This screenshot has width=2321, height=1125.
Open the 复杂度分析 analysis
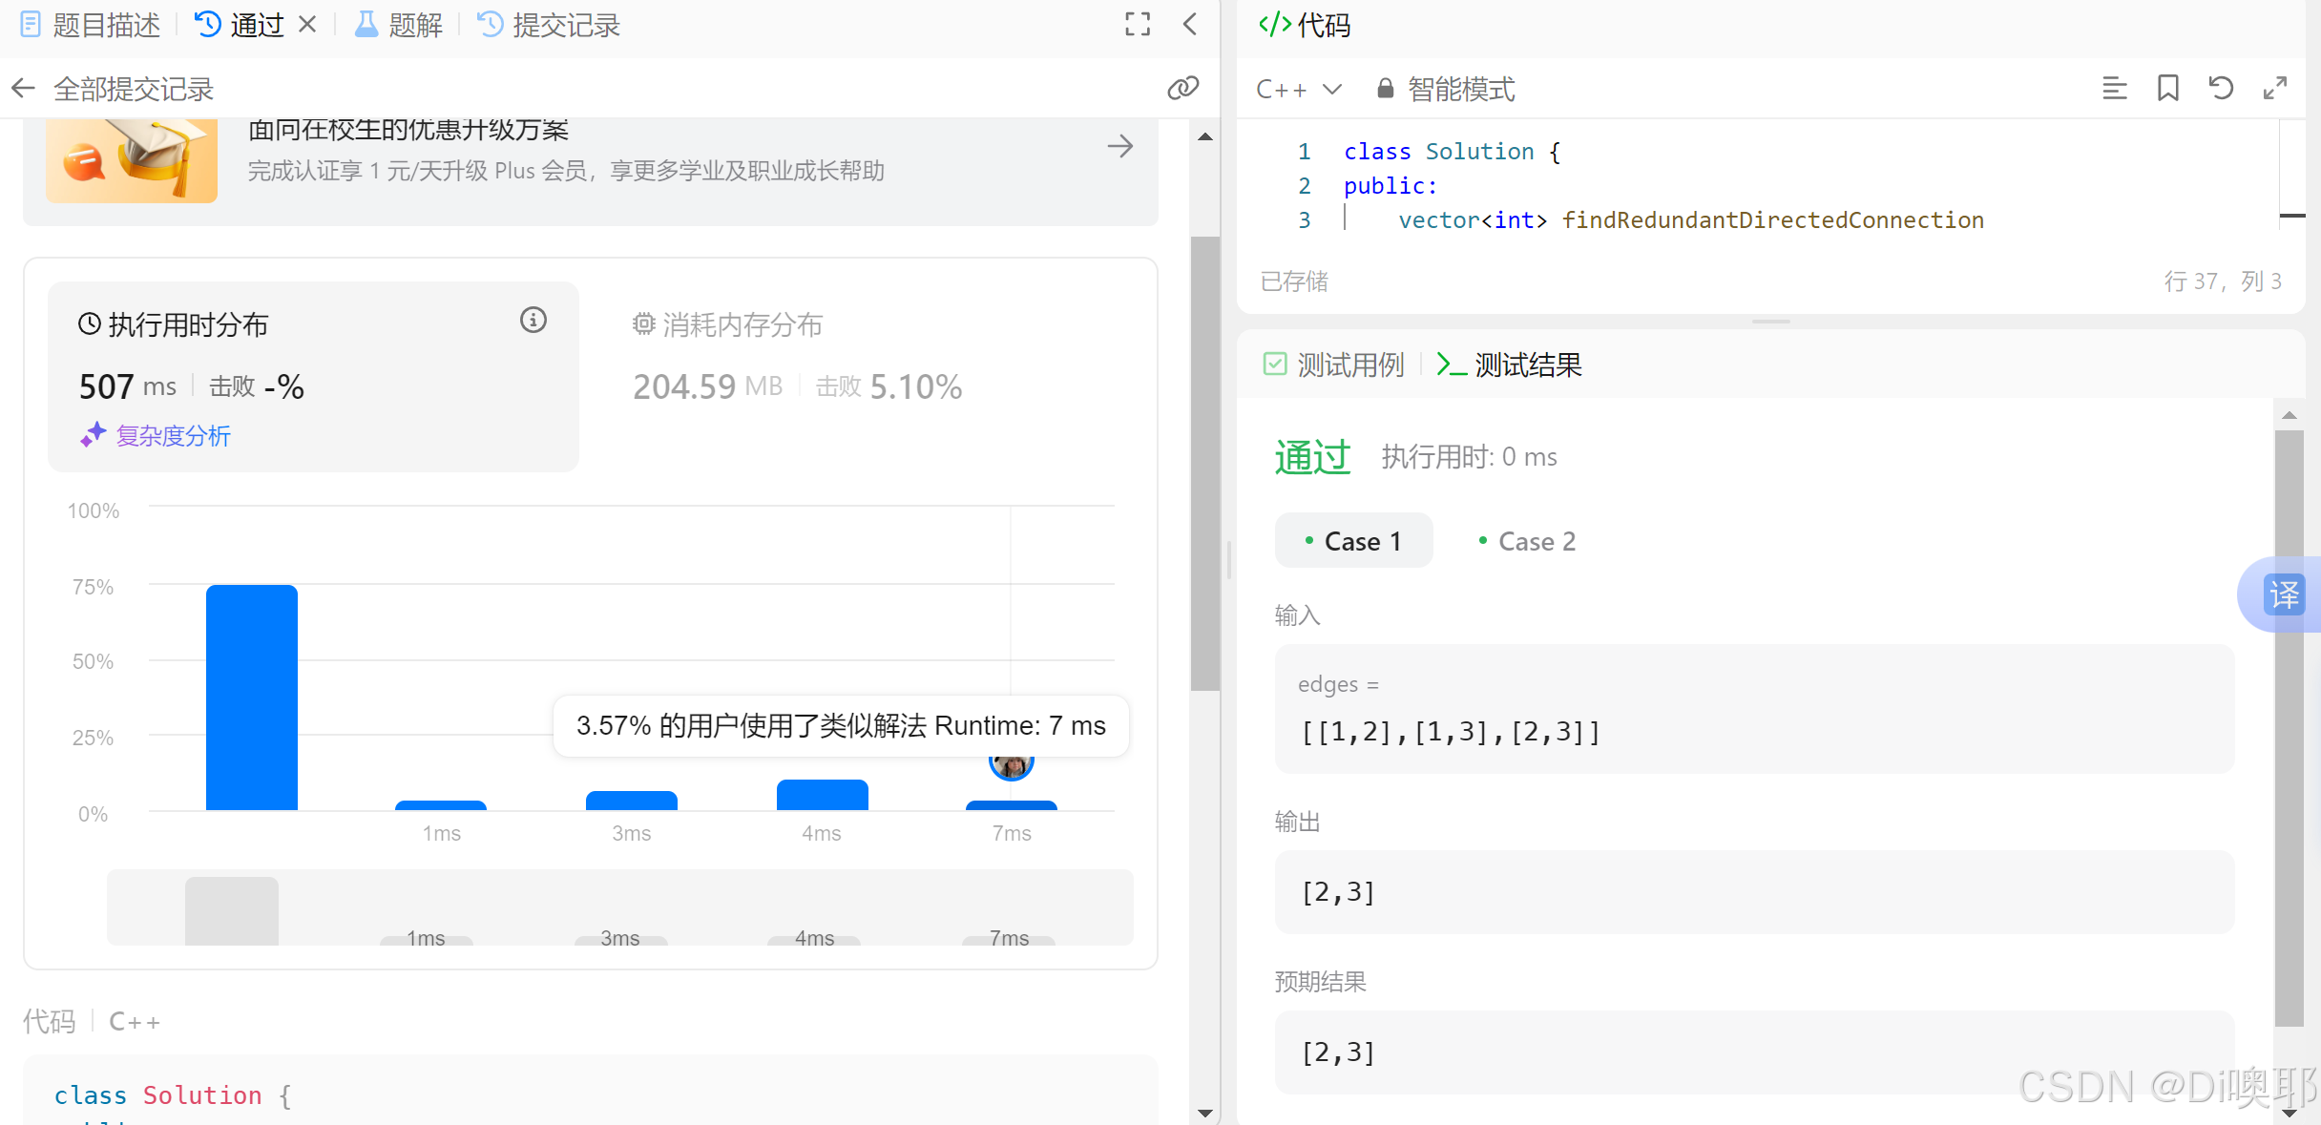click(x=173, y=436)
